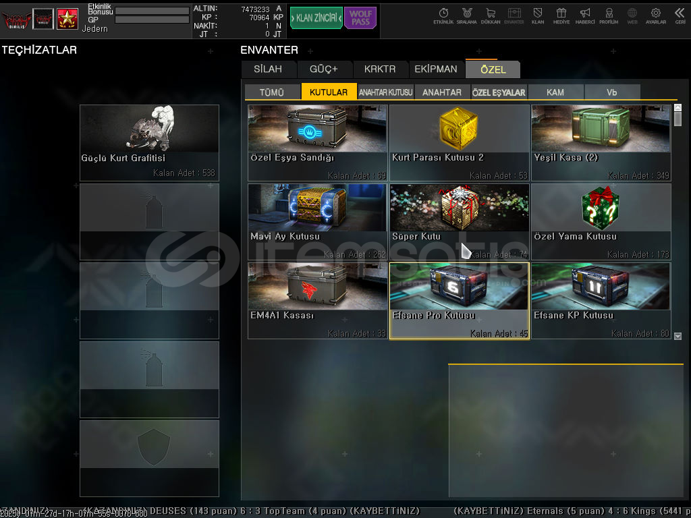Select the Mavi Ay Kutusu box

click(318, 221)
